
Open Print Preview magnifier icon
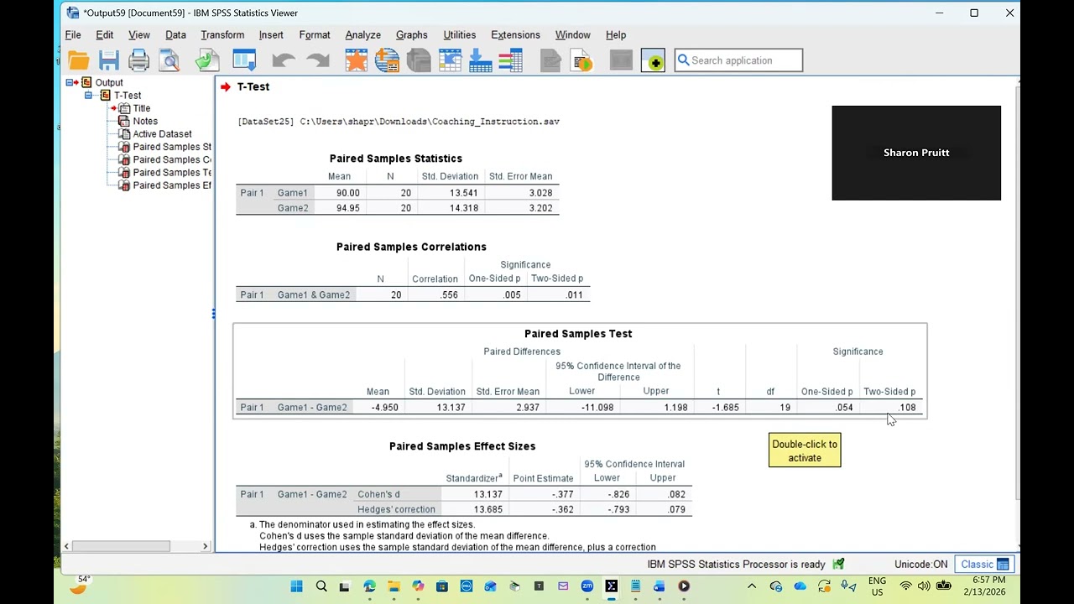pos(169,60)
